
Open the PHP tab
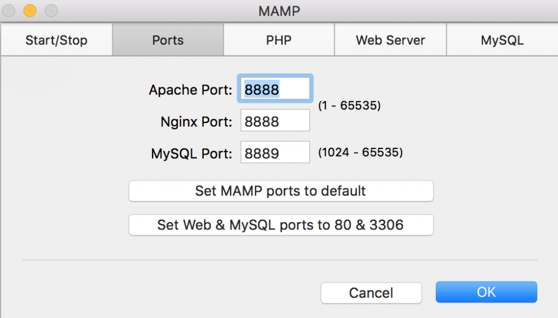coord(278,40)
